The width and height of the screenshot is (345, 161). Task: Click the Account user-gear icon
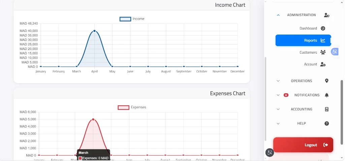(x=323, y=64)
